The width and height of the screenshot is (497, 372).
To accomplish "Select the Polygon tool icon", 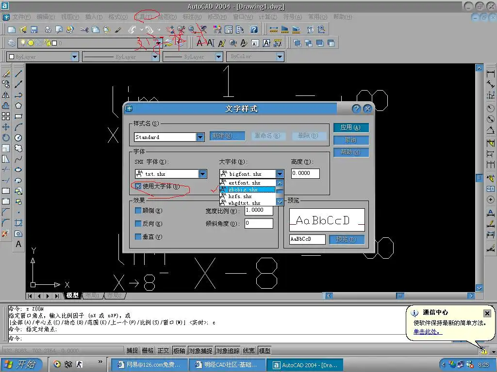I will (x=18, y=106).
